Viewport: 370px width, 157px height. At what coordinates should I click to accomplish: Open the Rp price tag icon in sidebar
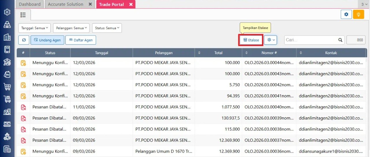(x=7, y=74)
